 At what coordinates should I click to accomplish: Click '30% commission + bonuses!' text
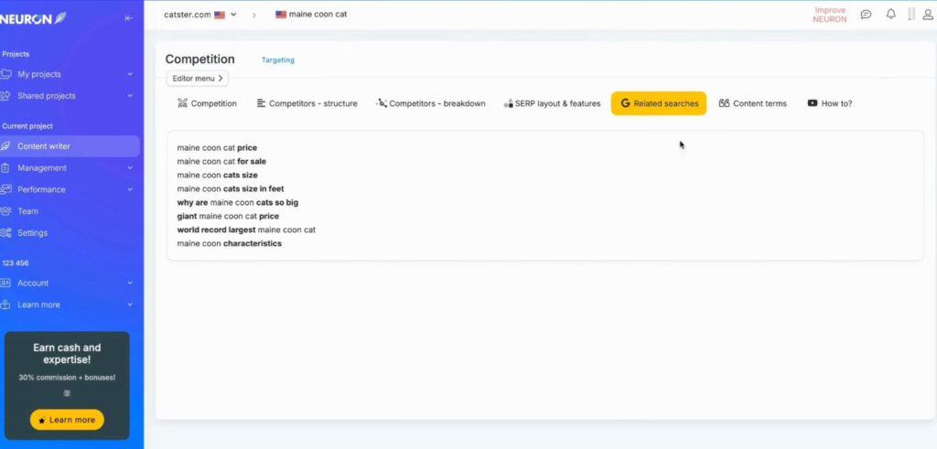[67, 378]
